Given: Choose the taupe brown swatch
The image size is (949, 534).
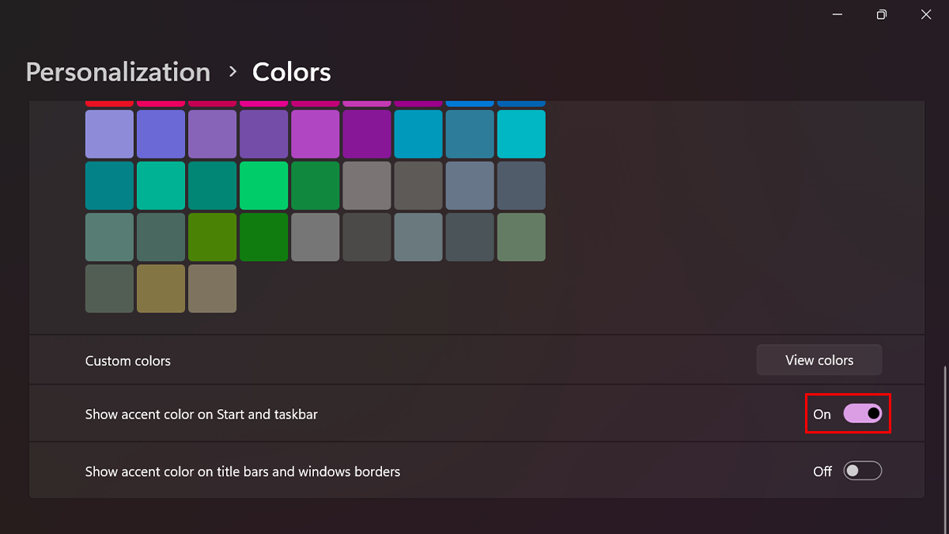Looking at the screenshot, I should (212, 289).
